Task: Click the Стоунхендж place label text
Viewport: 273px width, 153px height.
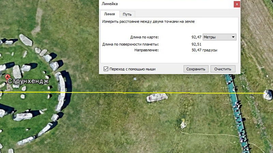Action: pos(28,82)
